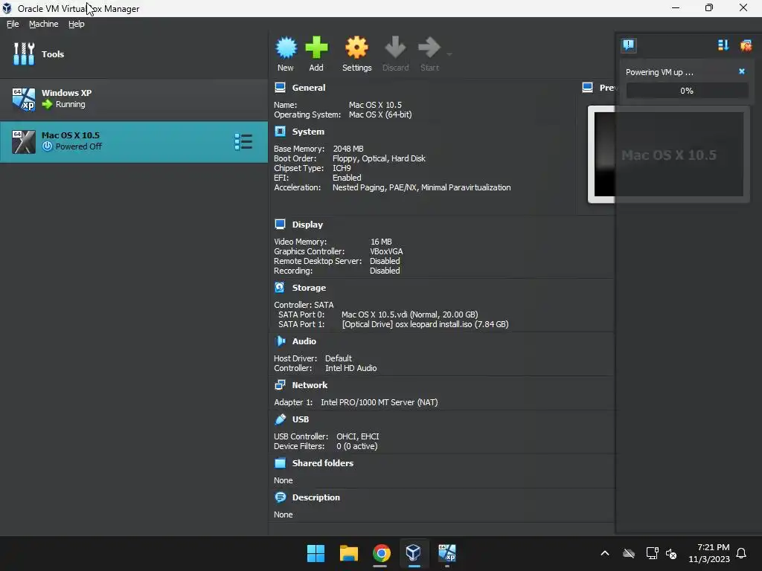Click the Preview section monitor icon
The height and width of the screenshot is (571, 762).
pyautogui.click(x=588, y=88)
